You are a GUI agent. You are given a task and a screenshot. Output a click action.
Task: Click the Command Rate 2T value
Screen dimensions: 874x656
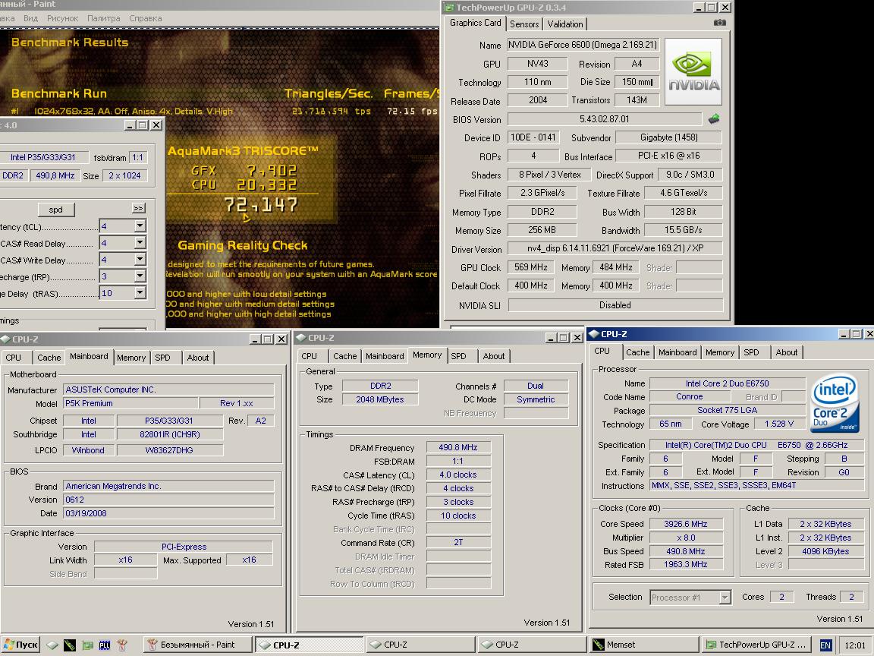pyautogui.click(x=458, y=542)
